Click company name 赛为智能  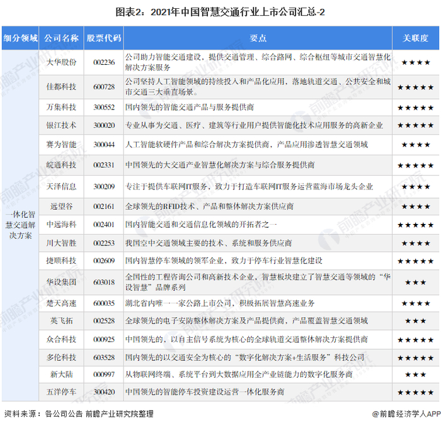(61, 145)
